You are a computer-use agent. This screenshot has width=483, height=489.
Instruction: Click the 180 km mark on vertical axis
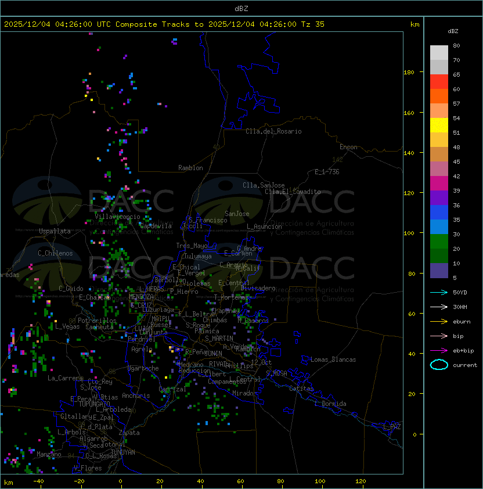(x=409, y=72)
